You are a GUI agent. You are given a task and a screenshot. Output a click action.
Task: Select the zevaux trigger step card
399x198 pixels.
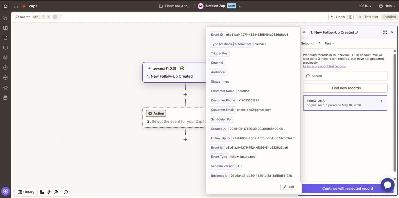(174, 72)
